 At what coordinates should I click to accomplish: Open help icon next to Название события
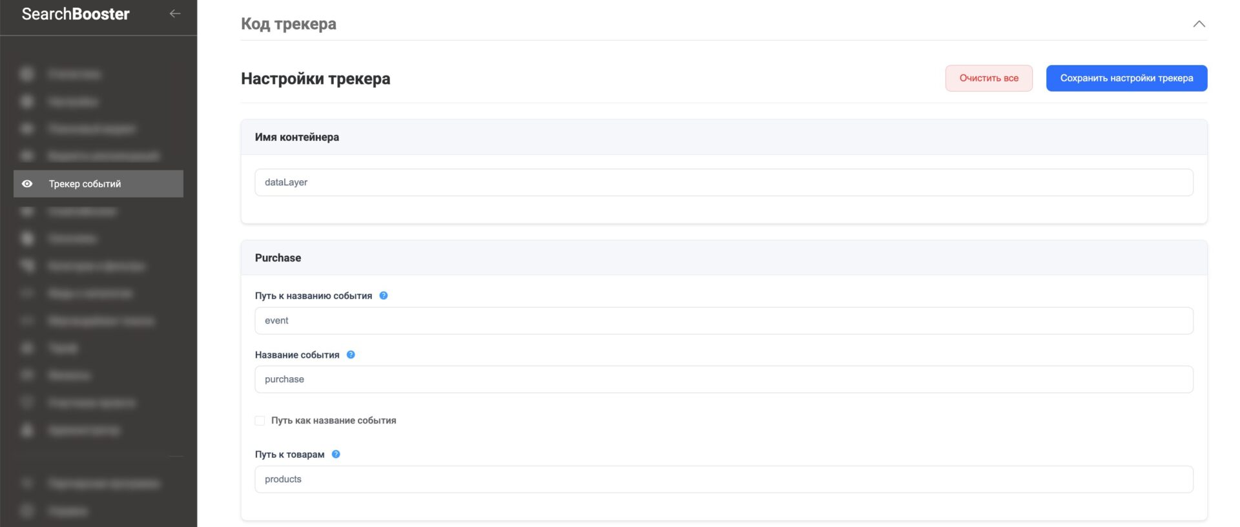[x=351, y=355]
